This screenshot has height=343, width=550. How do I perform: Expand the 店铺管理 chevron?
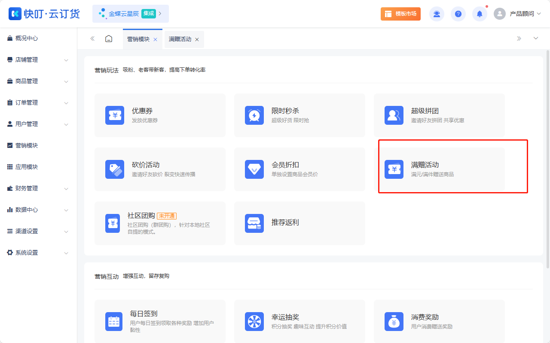[66, 60]
